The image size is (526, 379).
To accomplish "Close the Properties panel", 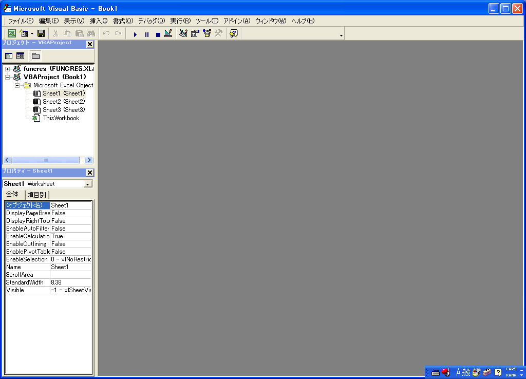I will pyautogui.click(x=90, y=173).
